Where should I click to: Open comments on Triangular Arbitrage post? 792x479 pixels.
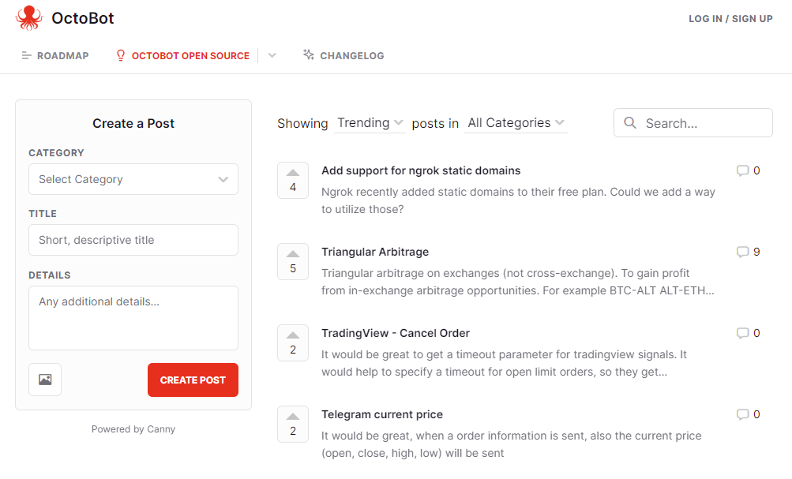(748, 252)
